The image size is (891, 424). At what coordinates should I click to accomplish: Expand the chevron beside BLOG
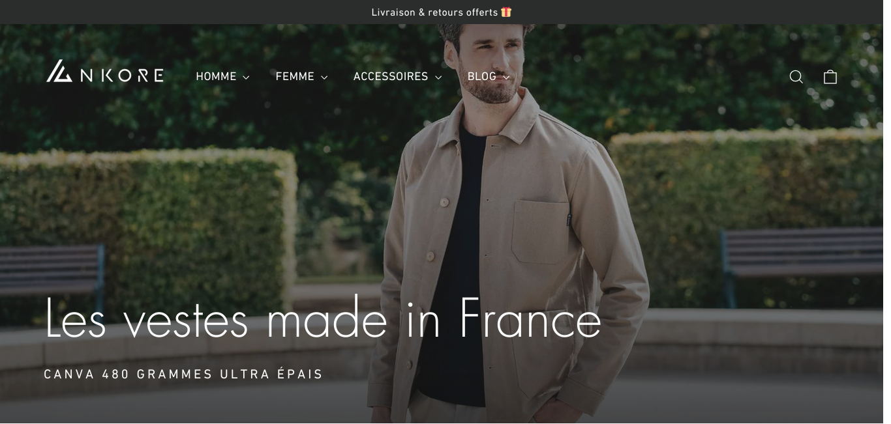[506, 78]
